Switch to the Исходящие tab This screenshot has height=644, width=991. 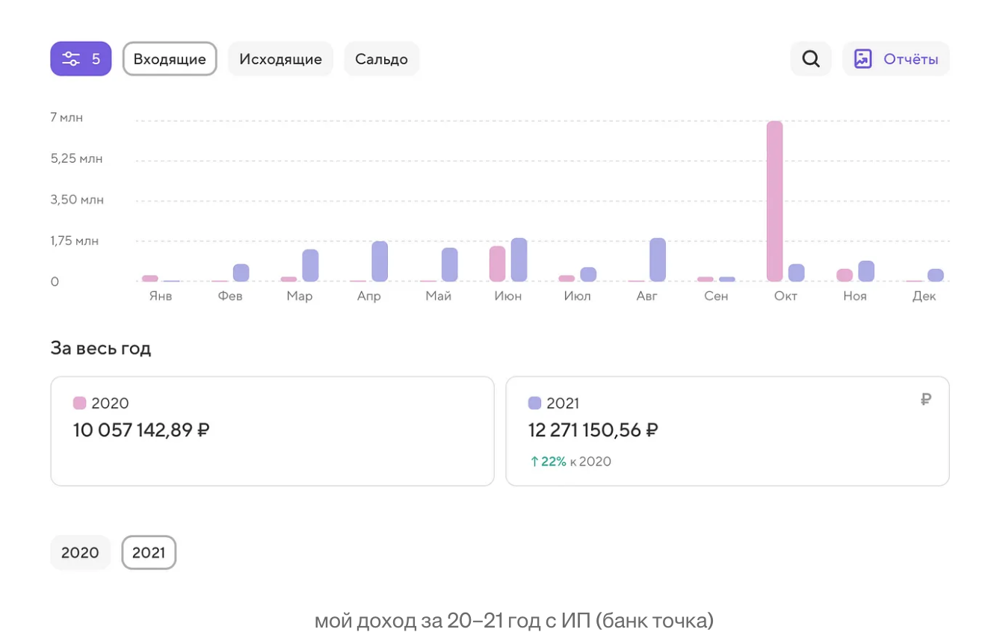(280, 59)
